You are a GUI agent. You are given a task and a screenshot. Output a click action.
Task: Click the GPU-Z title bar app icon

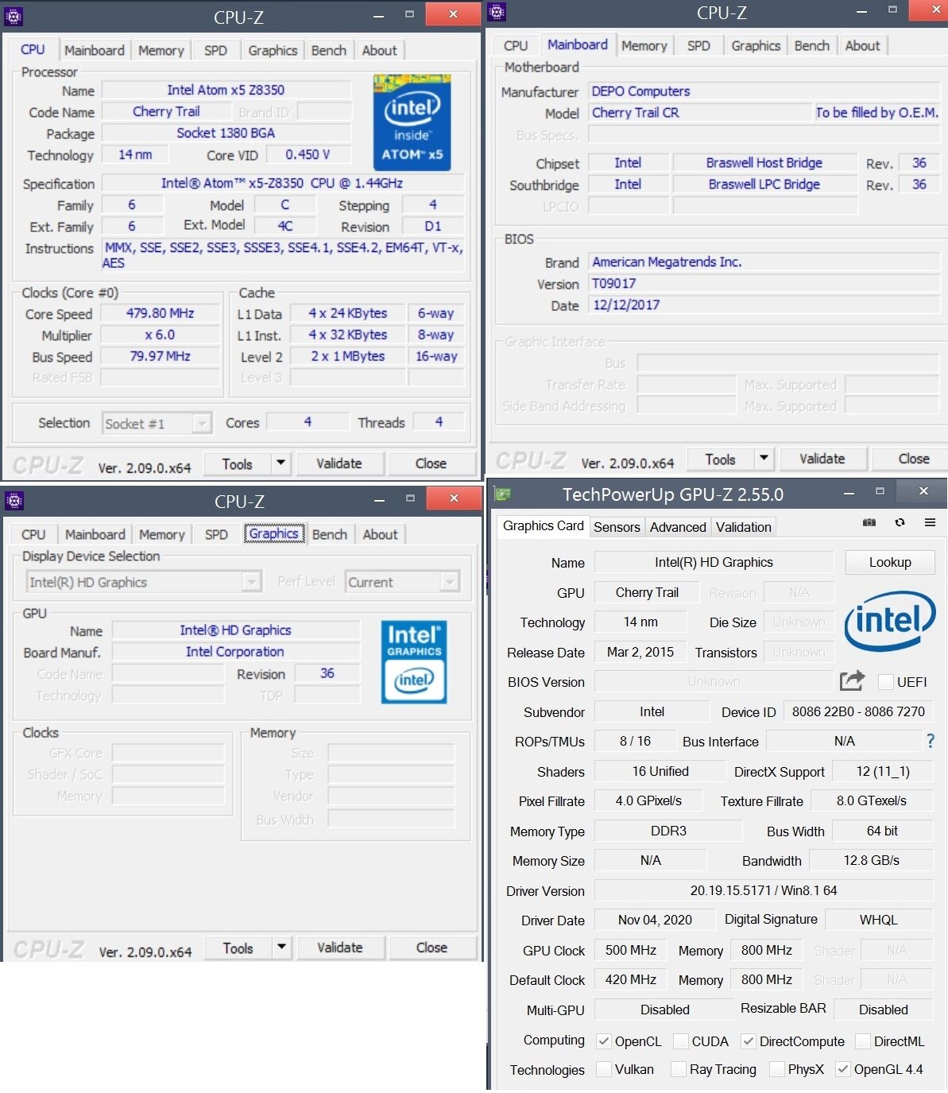(x=503, y=494)
